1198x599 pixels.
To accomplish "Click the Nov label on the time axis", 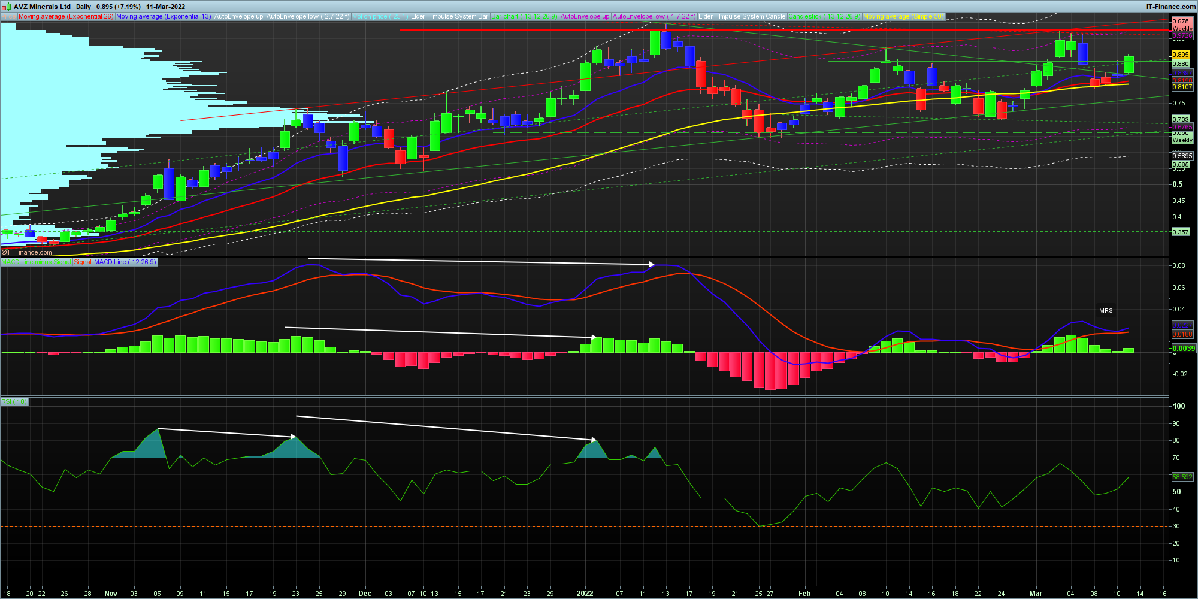I will pos(111,594).
